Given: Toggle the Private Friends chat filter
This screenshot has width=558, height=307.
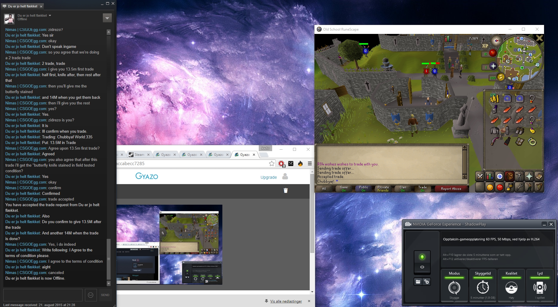Looking at the screenshot, I should (x=383, y=189).
